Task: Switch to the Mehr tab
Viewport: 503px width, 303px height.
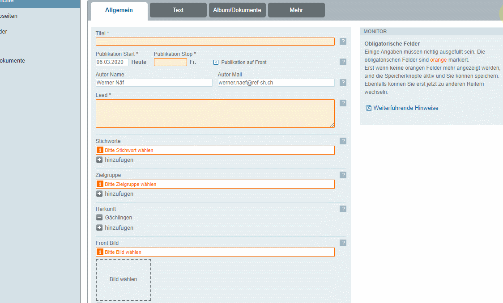Action: 296,10
